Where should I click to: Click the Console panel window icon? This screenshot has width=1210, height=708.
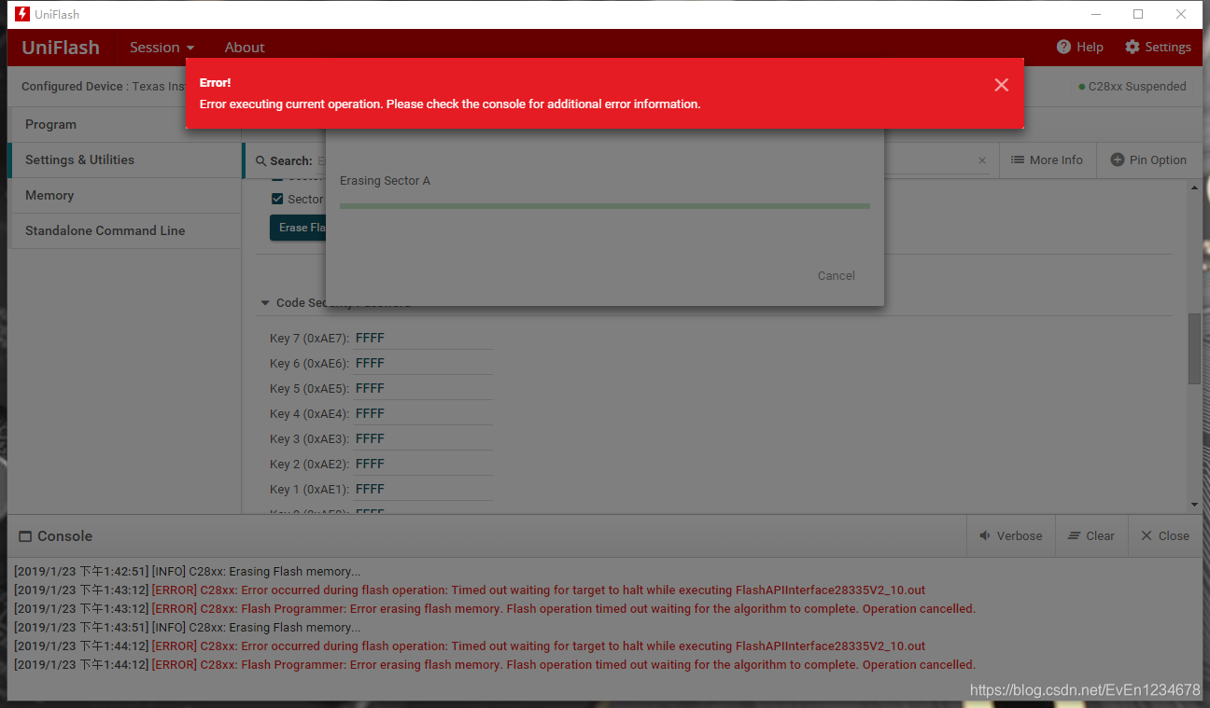25,536
